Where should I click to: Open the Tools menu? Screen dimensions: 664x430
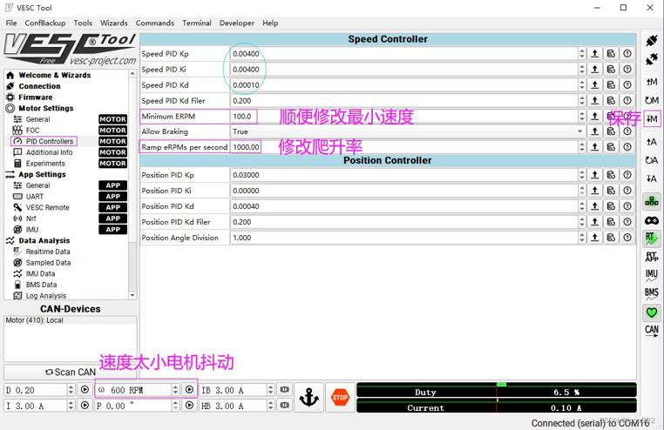83,23
